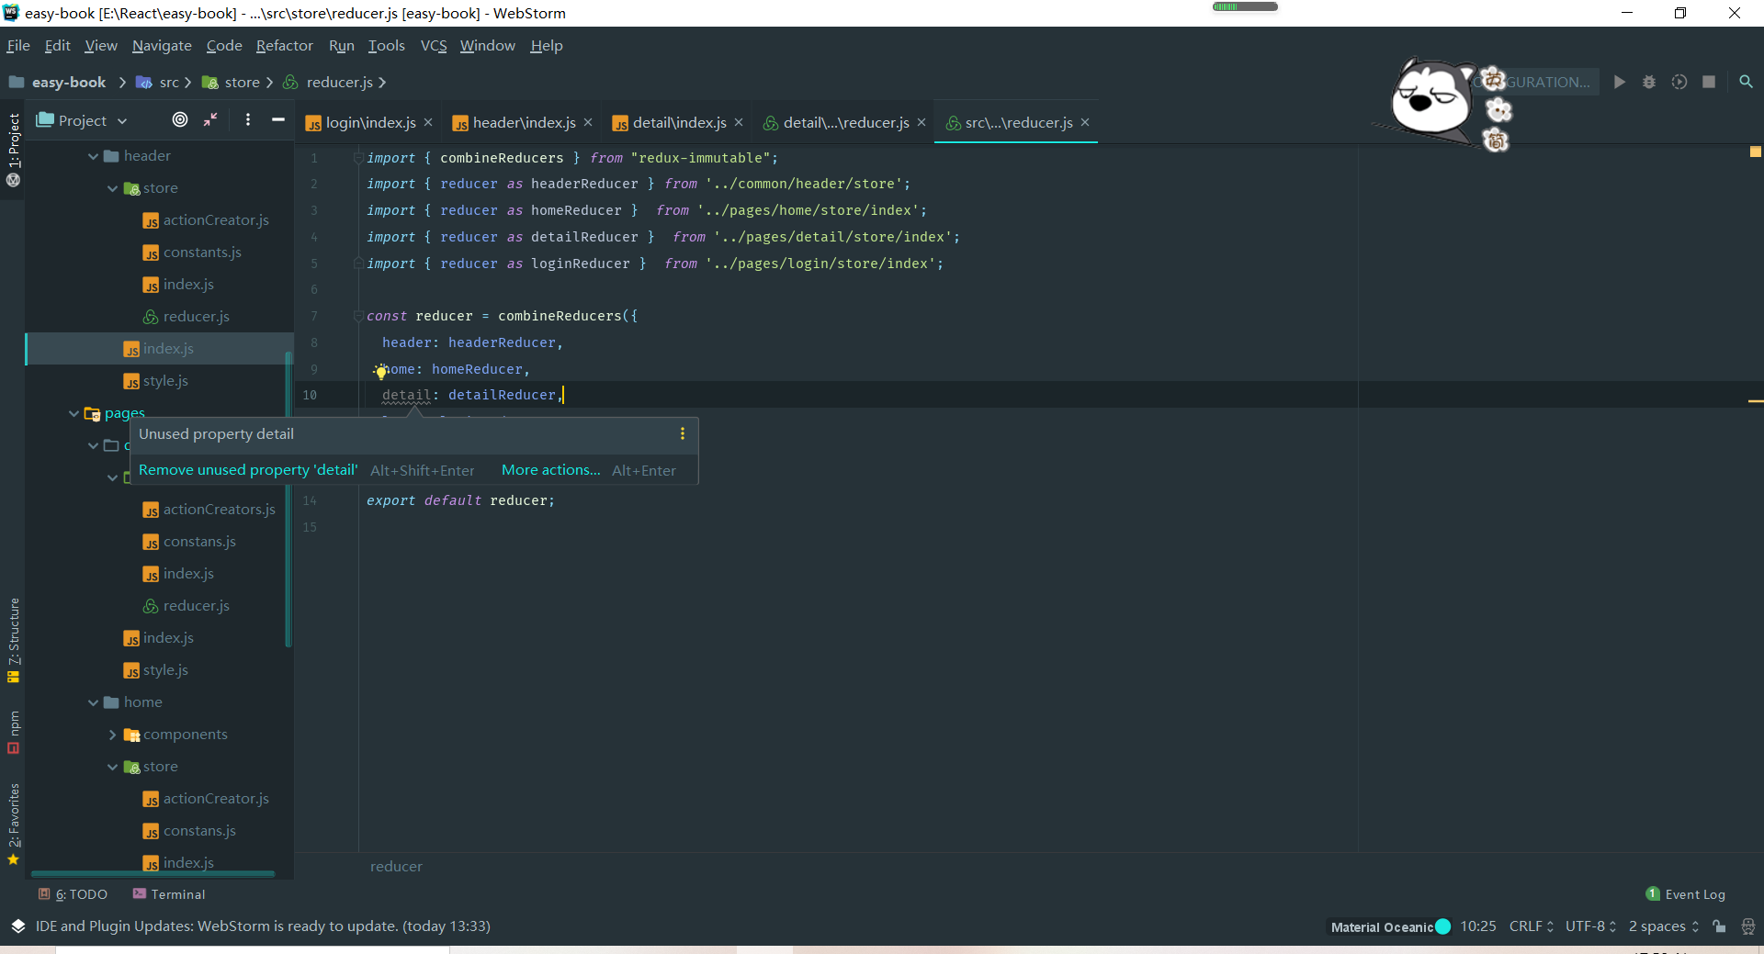Collapse the pages folder

[73, 413]
